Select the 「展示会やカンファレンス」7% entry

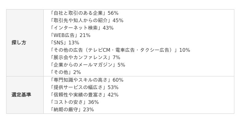pos(85,58)
